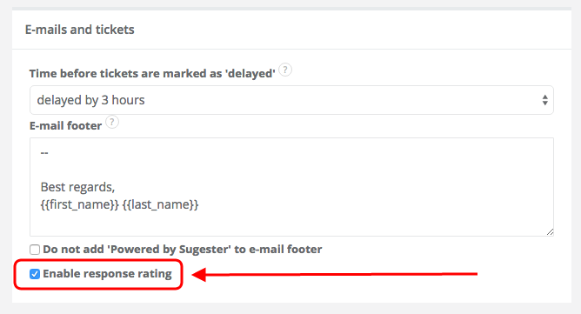
Task: Click the empty bottom line of the footer textarea
Action: (291, 222)
